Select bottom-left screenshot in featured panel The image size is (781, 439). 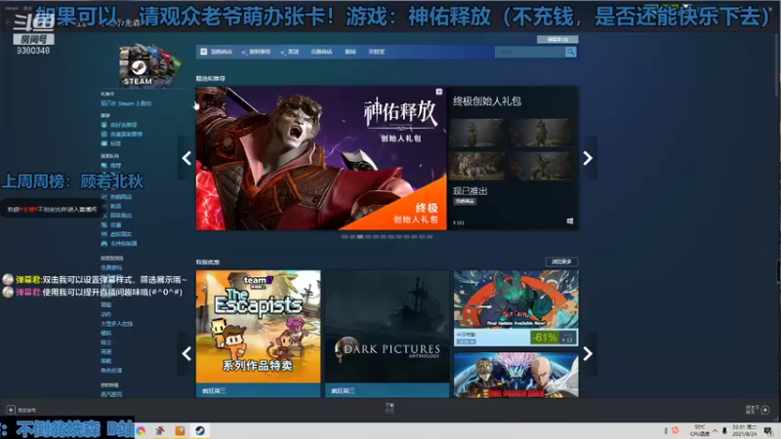[x=476, y=166]
